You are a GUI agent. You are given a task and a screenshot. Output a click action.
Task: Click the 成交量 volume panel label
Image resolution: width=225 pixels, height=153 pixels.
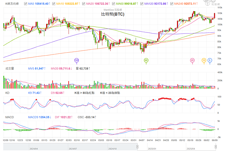pos(10,69)
